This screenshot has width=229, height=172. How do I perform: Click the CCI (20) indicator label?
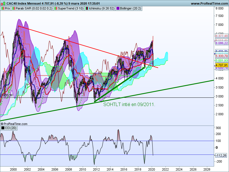click(x=9, y=128)
